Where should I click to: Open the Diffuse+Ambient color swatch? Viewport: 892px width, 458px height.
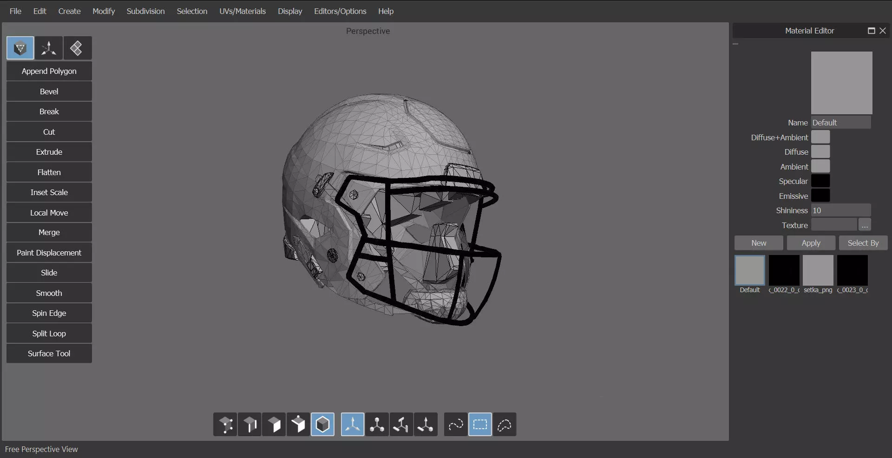coord(820,137)
